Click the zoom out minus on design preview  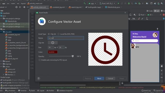[x=162, y=74]
